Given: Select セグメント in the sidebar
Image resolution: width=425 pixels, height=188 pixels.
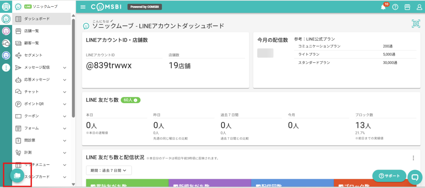Looking at the screenshot, I should [33, 55].
